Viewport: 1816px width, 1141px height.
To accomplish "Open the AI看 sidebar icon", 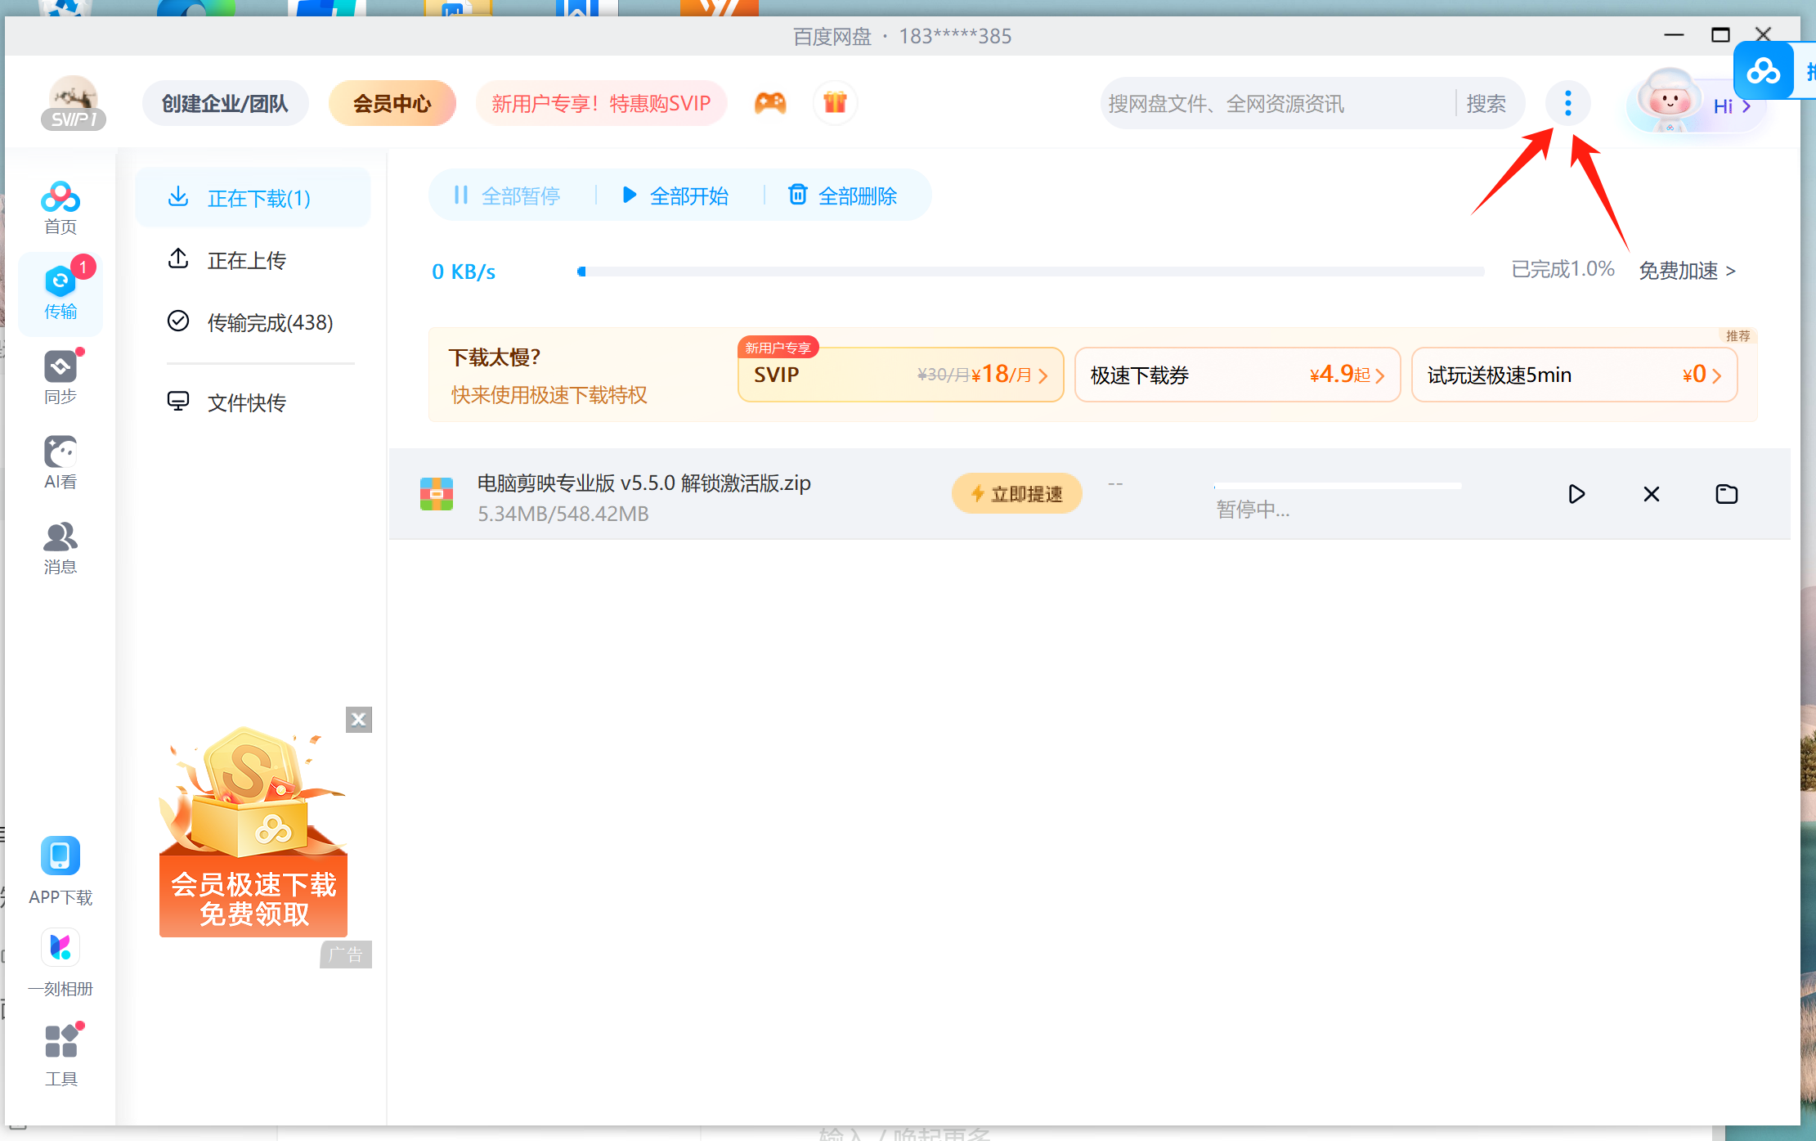I will point(61,462).
